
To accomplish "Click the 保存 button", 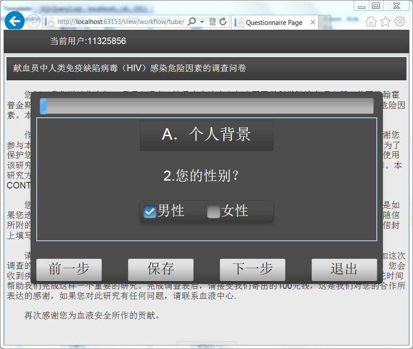I will point(161,269).
